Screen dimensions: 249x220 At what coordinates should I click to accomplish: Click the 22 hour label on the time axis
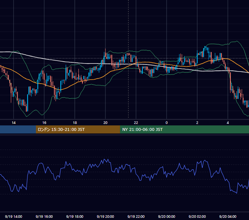pyautogui.click(x=136, y=123)
